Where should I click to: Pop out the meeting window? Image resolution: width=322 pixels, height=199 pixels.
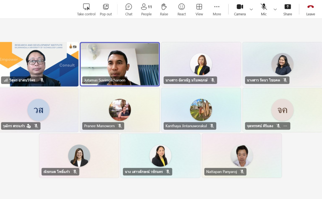click(x=106, y=9)
